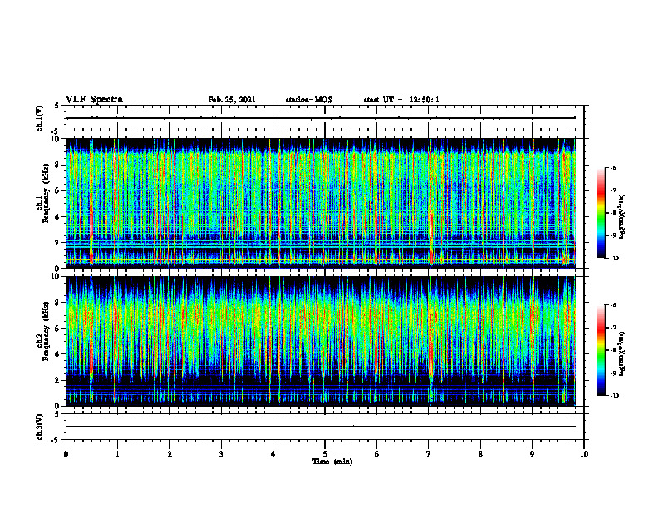
Task: Click the "VLF Spectra" title text
Action: (94, 100)
